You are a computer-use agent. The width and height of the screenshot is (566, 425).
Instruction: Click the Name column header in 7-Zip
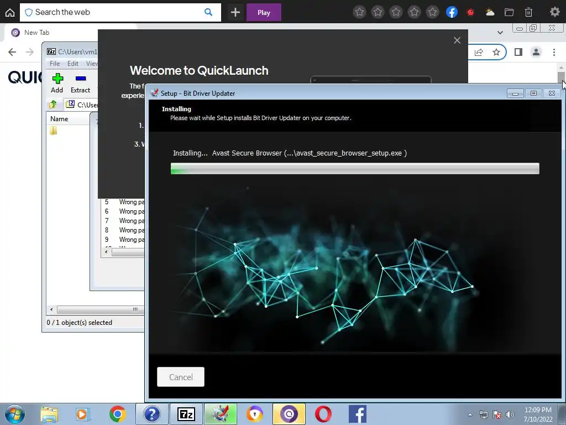67,119
